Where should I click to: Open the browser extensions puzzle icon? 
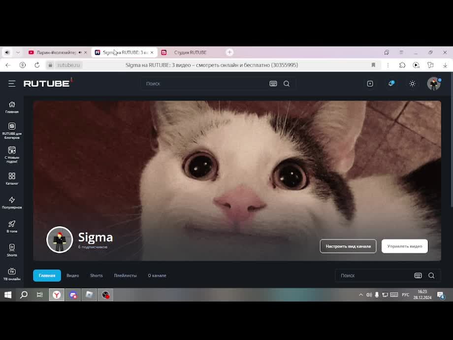402,65
